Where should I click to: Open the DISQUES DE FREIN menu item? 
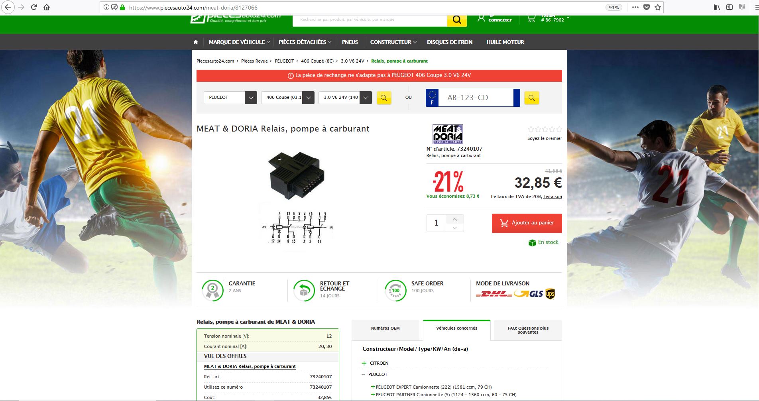click(x=450, y=42)
